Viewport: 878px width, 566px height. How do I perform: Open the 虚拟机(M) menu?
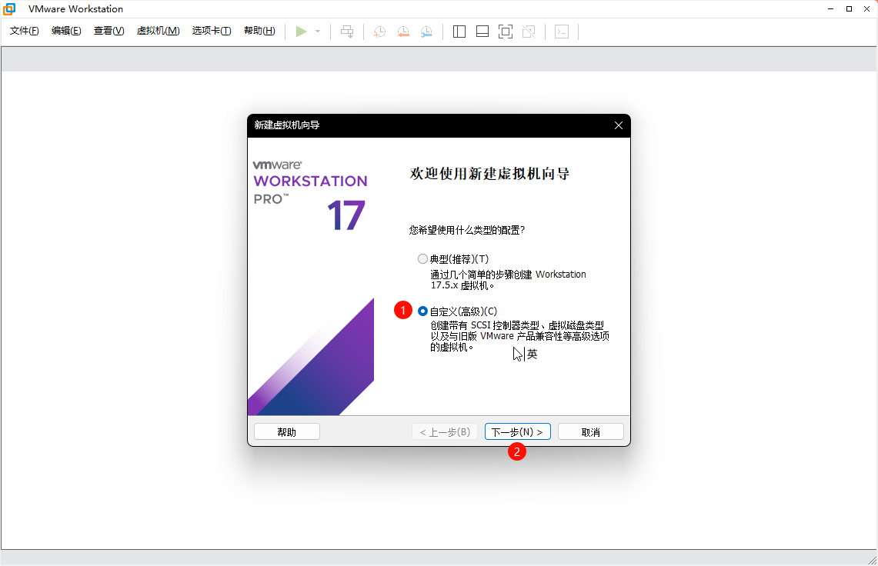pyautogui.click(x=158, y=31)
